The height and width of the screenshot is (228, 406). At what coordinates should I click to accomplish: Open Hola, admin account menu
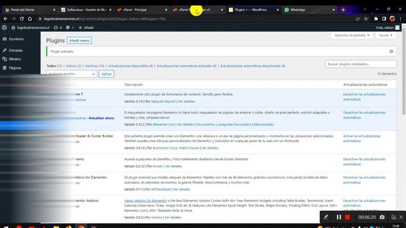coord(388,28)
